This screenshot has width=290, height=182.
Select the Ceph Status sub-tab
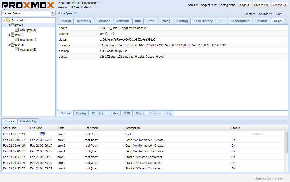[65, 113]
